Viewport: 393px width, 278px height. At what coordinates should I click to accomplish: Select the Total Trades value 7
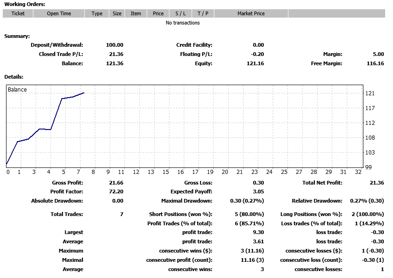click(122, 214)
